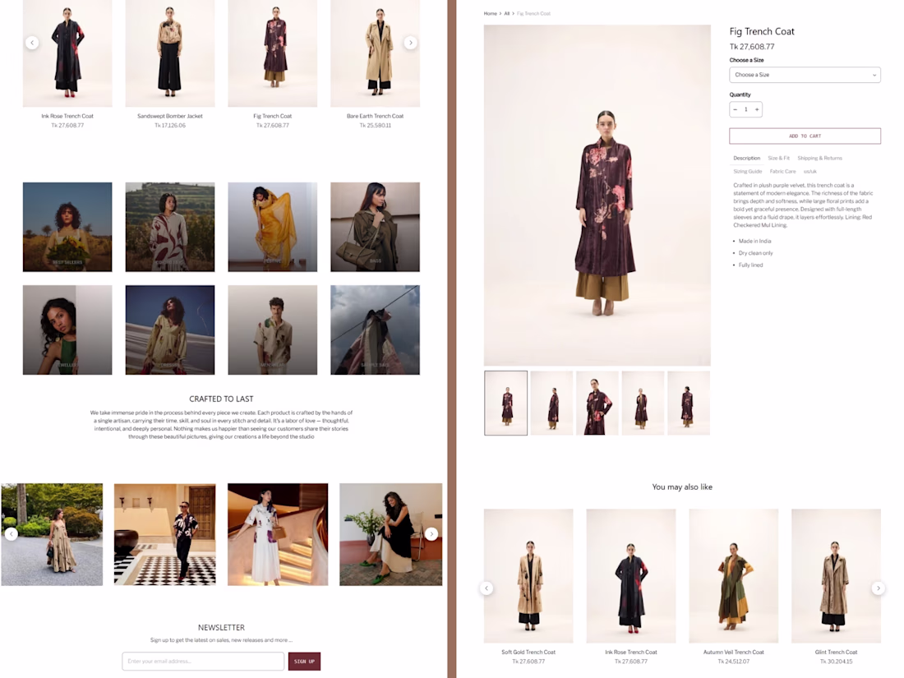The image size is (904, 678).
Task: Advance customer photo gallery to next slide
Action: [431, 534]
